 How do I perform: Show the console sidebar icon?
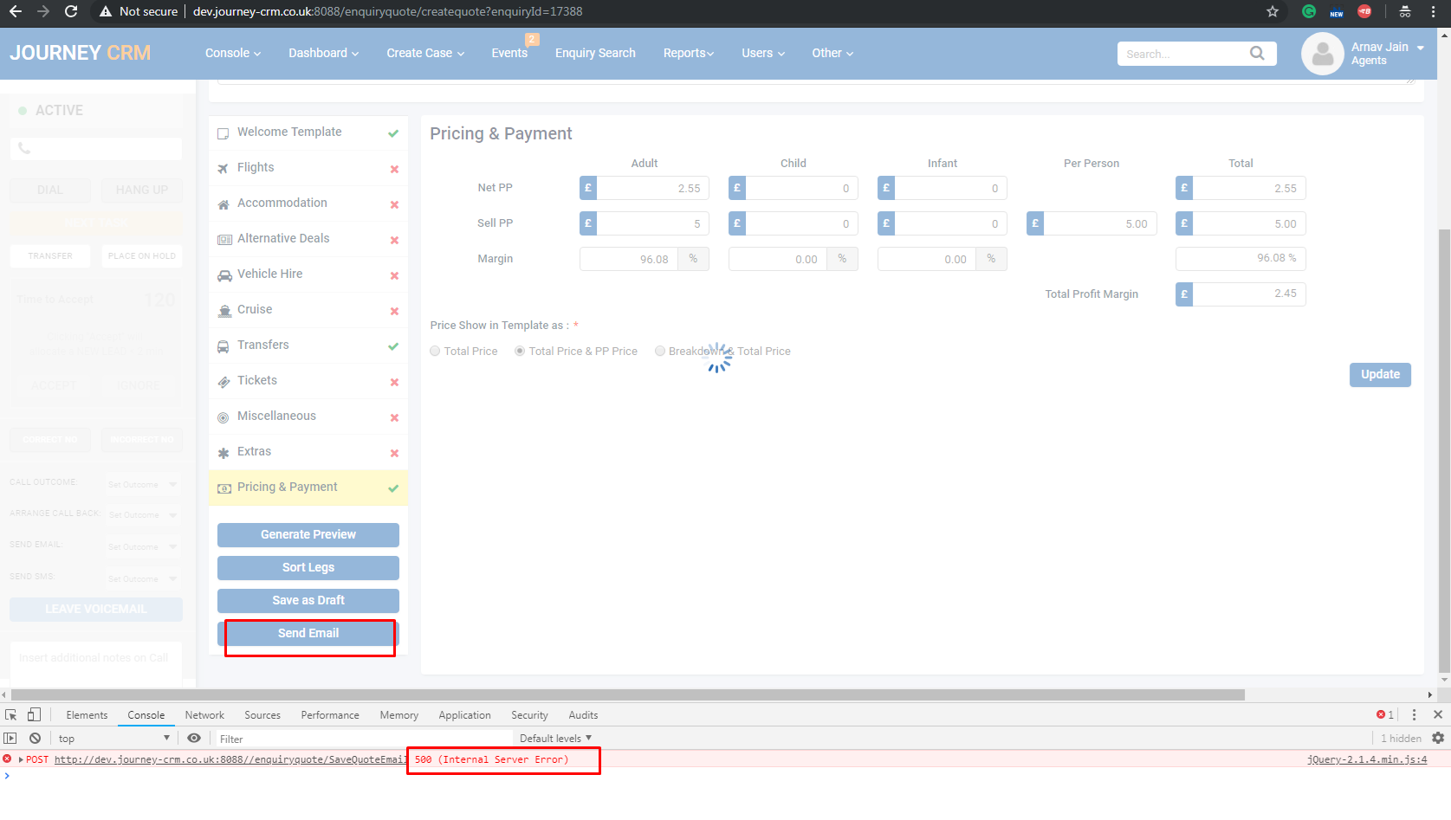tap(10, 739)
